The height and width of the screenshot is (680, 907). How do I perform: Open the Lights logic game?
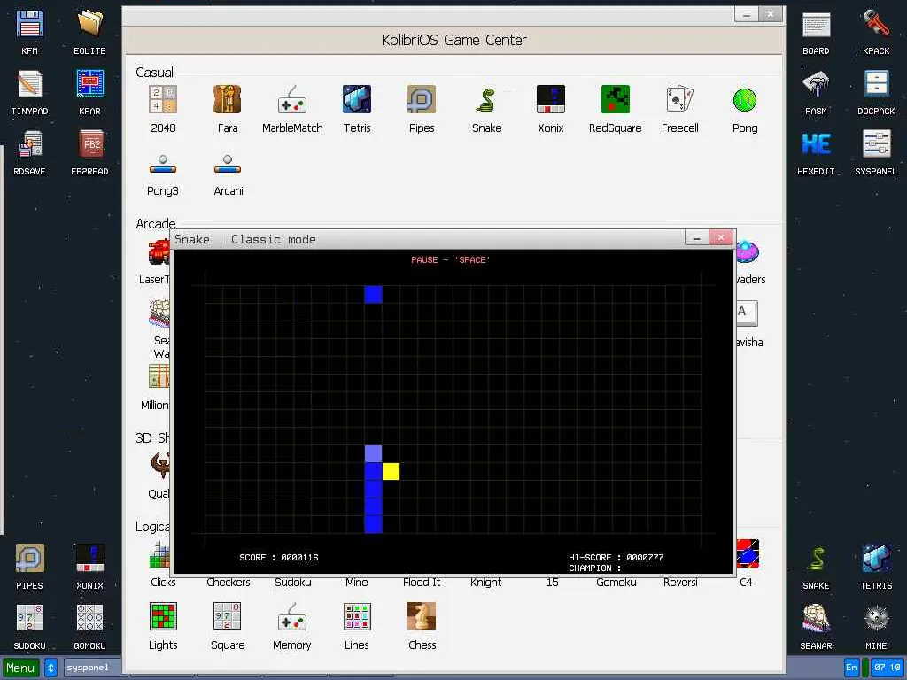click(163, 616)
